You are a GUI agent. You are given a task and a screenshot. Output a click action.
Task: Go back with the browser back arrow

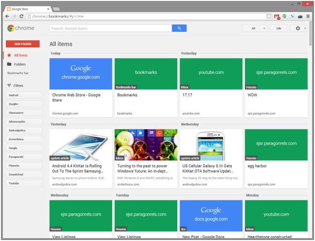click(7, 16)
